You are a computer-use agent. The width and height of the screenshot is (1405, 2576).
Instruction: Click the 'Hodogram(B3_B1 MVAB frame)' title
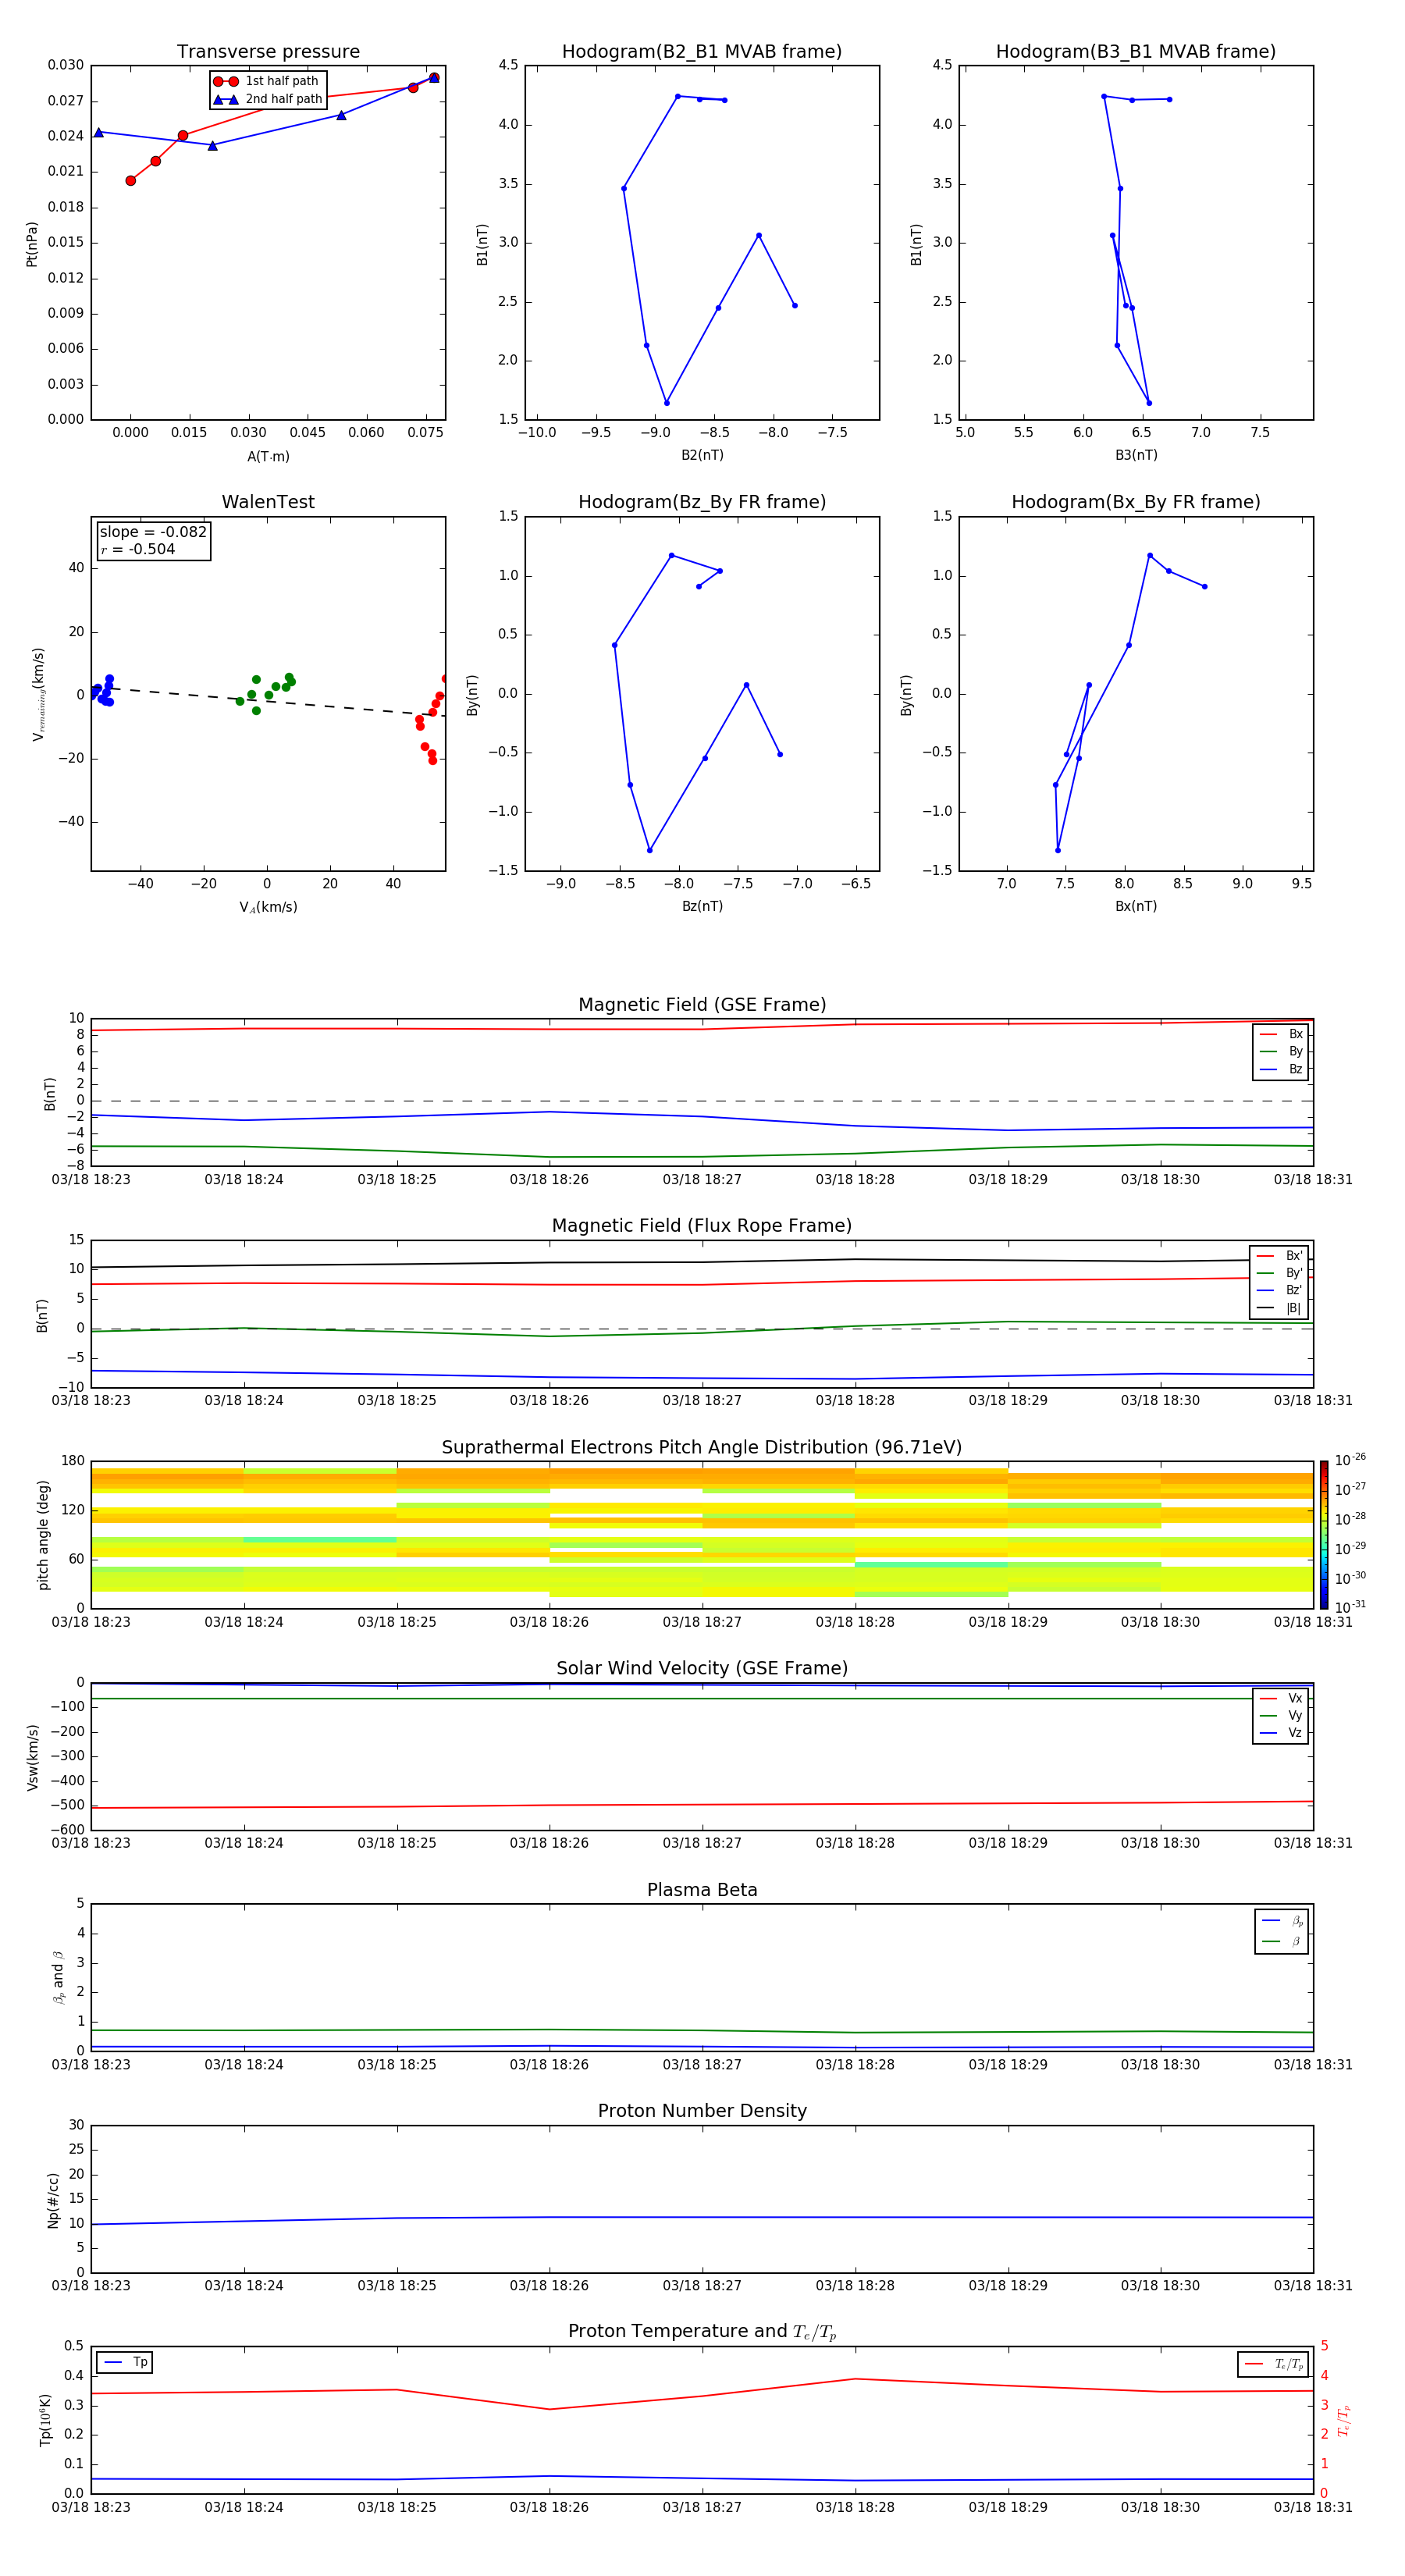tap(1136, 52)
